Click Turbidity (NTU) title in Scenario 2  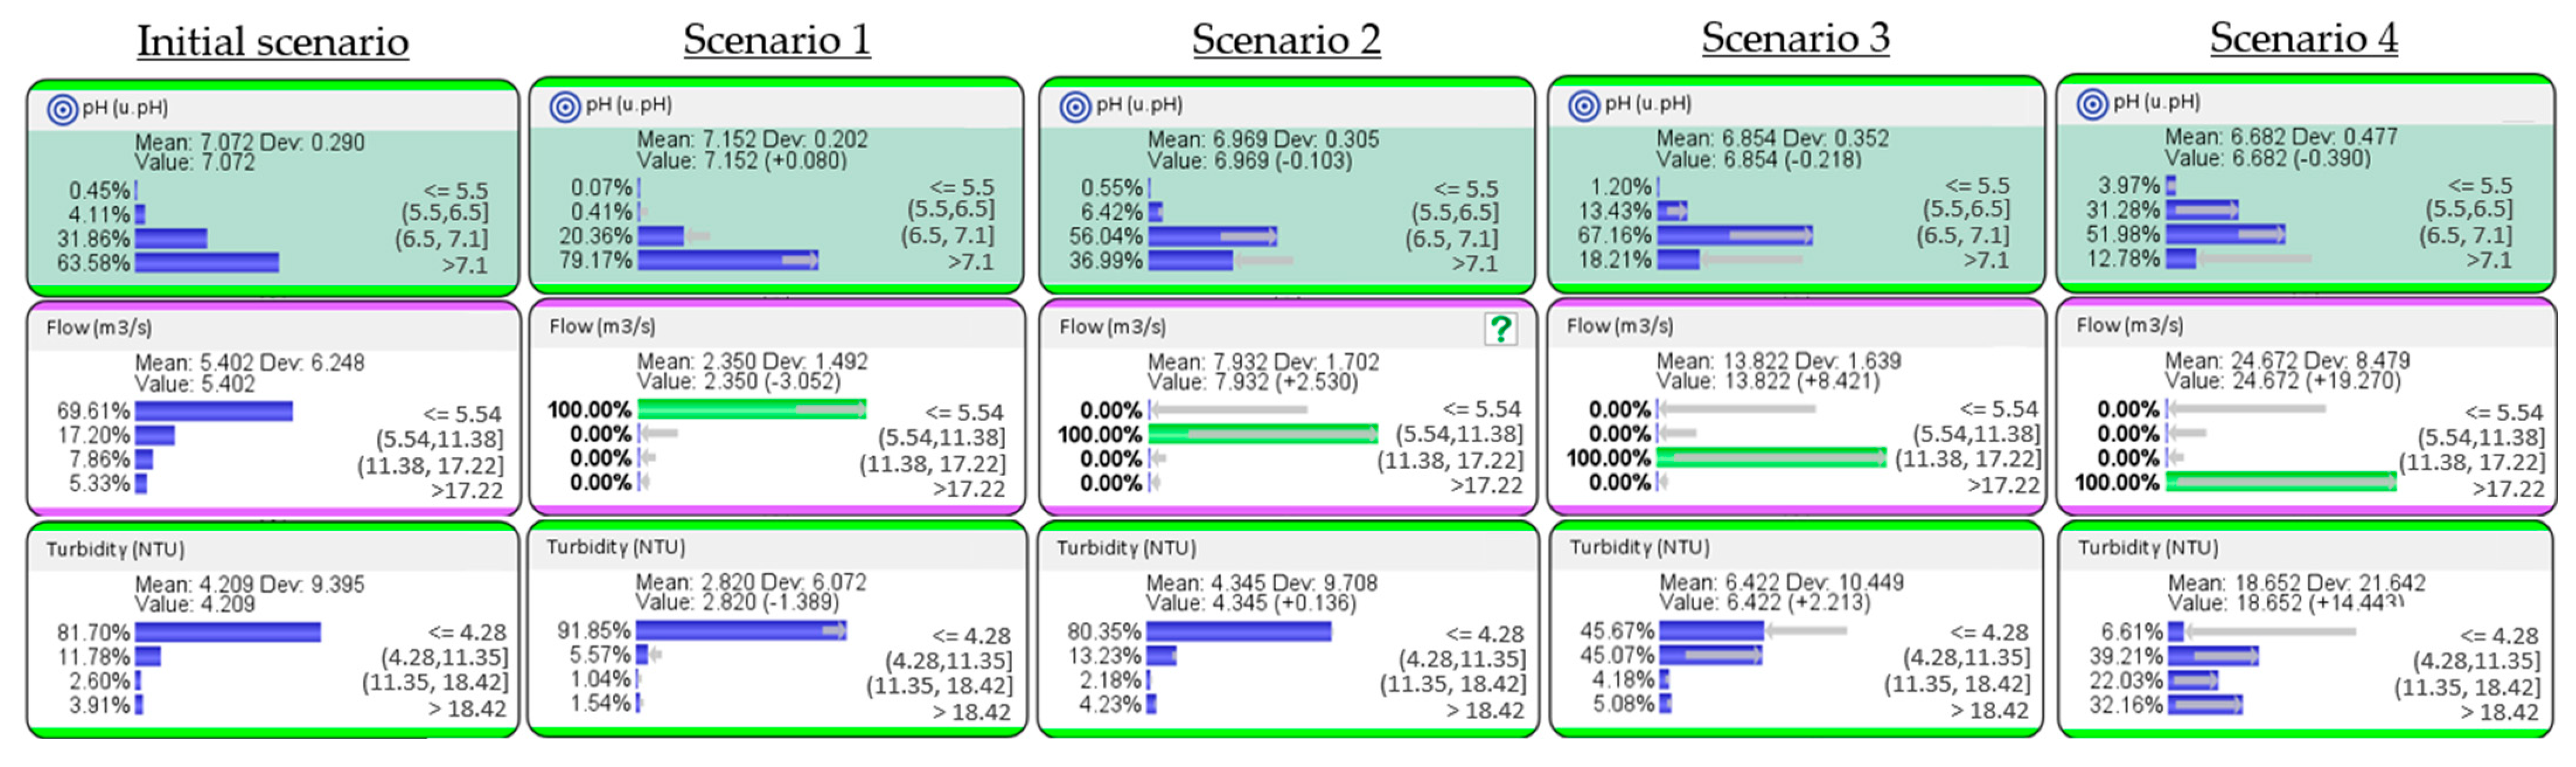(1126, 548)
